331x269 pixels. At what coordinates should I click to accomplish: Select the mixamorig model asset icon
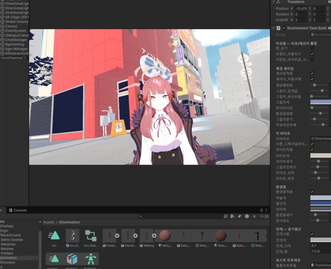[72, 259]
